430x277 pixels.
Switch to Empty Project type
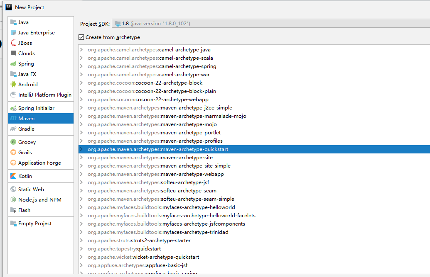41,224
